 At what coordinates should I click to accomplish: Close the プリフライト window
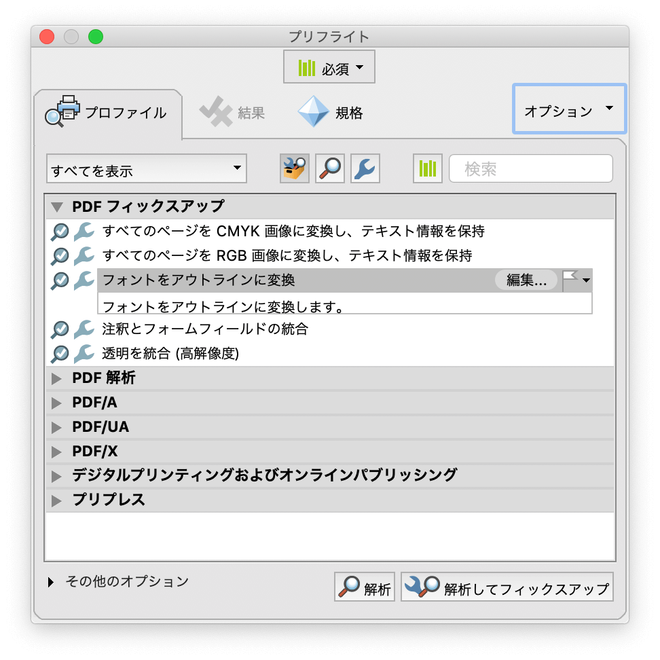pyautogui.click(x=47, y=37)
